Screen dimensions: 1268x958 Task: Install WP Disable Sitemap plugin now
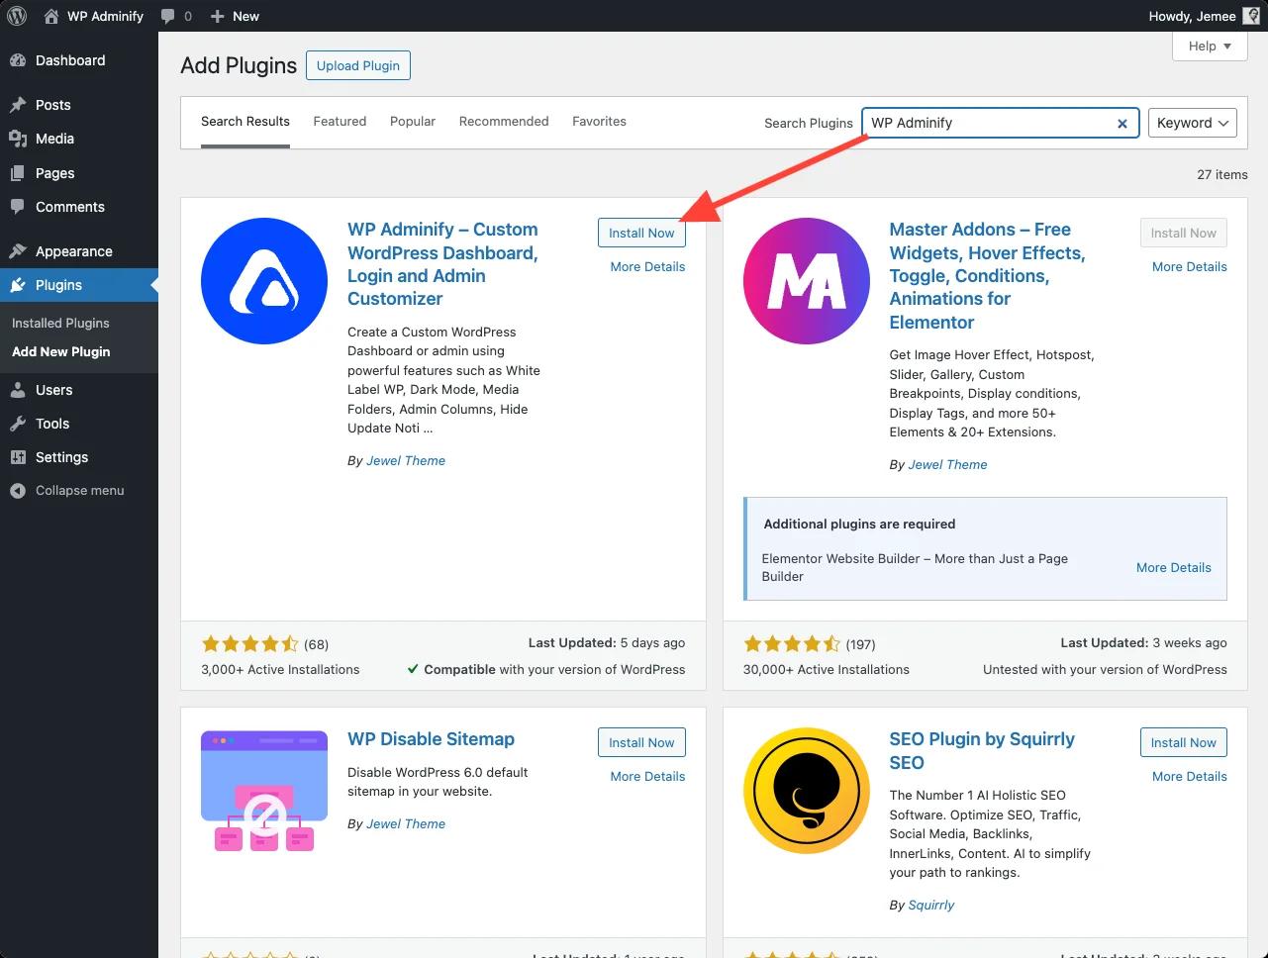tap(641, 742)
